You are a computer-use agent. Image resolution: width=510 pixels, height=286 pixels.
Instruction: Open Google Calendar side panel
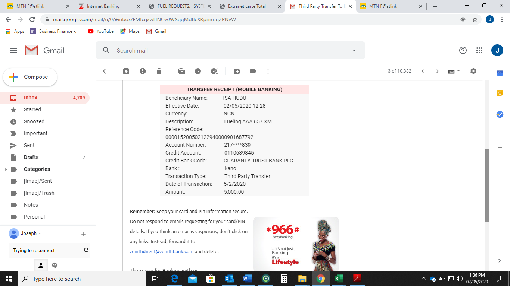click(x=500, y=73)
